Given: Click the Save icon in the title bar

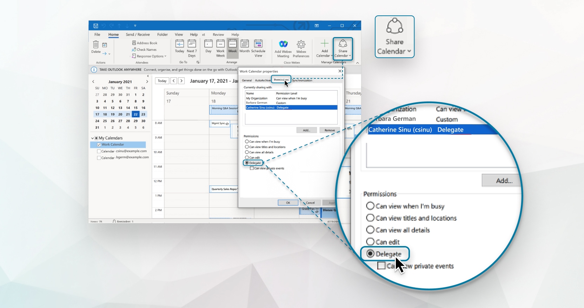Looking at the screenshot, I should click(x=95, y=26).
